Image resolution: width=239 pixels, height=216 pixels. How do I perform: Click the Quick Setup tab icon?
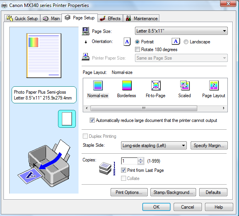click(x=10, y=19)
